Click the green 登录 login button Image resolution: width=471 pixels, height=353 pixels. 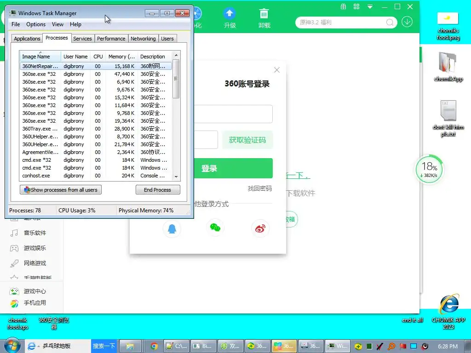pyautogui.click(x=233, y=168)
